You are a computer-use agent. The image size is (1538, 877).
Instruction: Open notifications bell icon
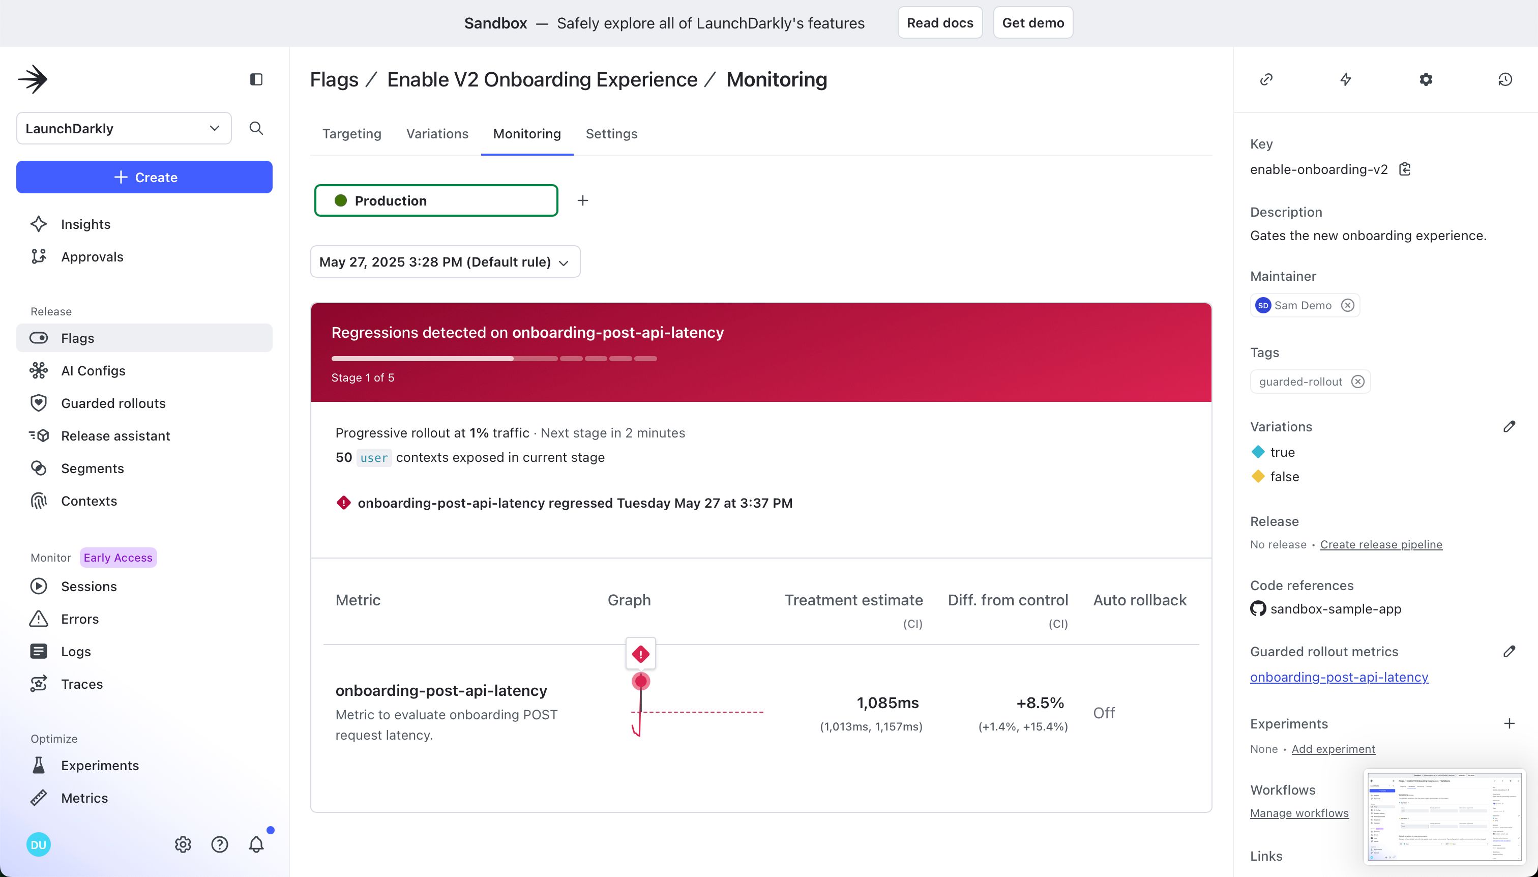(256, 844)
